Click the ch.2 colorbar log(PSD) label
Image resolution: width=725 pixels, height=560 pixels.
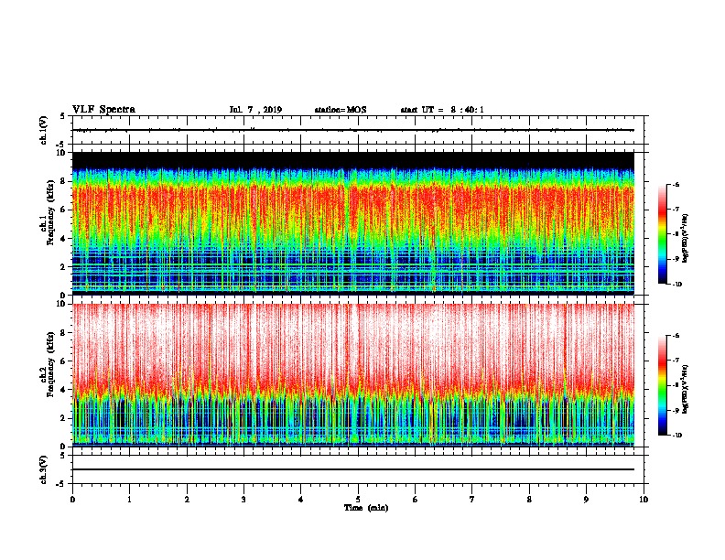pos(685,389)
